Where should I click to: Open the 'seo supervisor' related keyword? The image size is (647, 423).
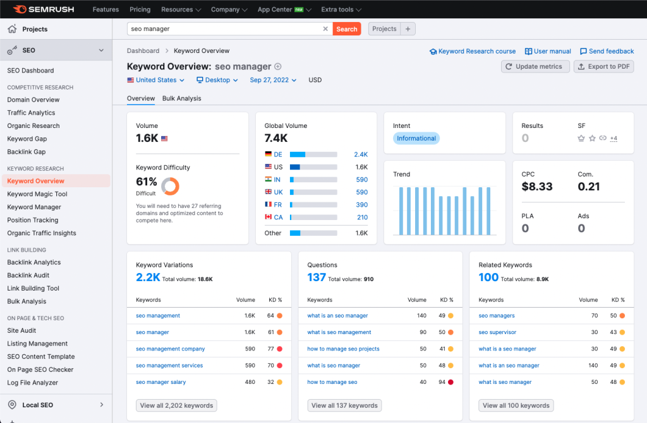click(497, 332)
